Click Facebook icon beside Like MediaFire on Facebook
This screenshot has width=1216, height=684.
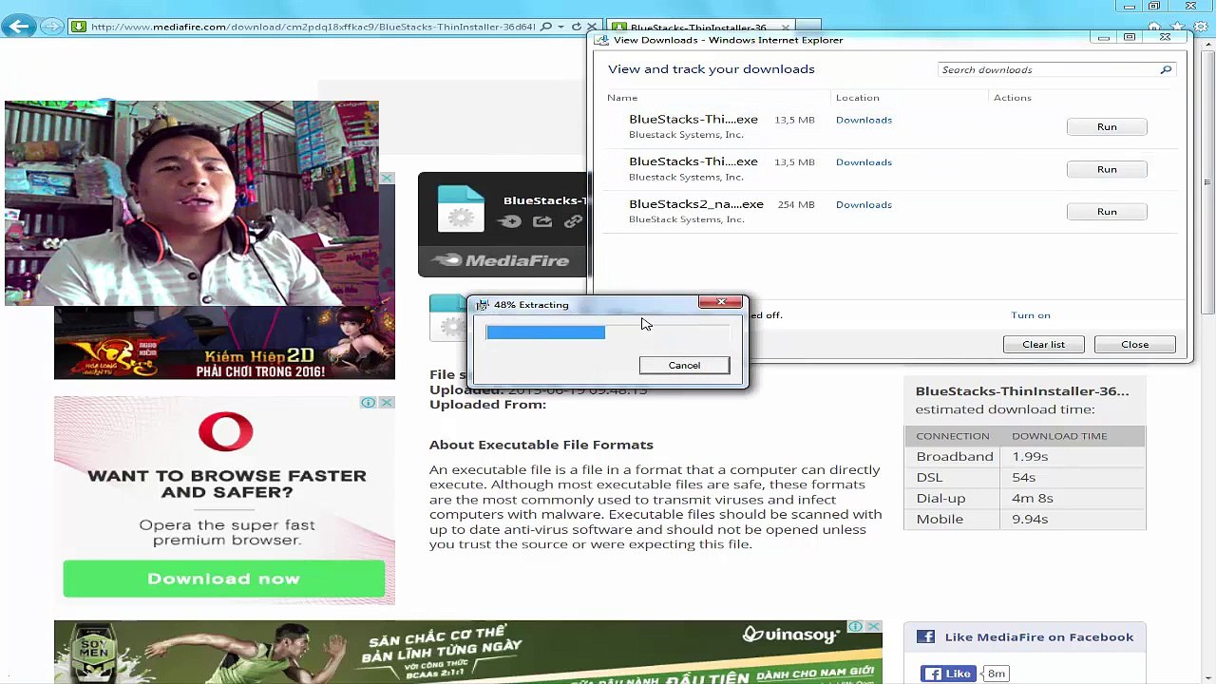click(x=925, y=637)
